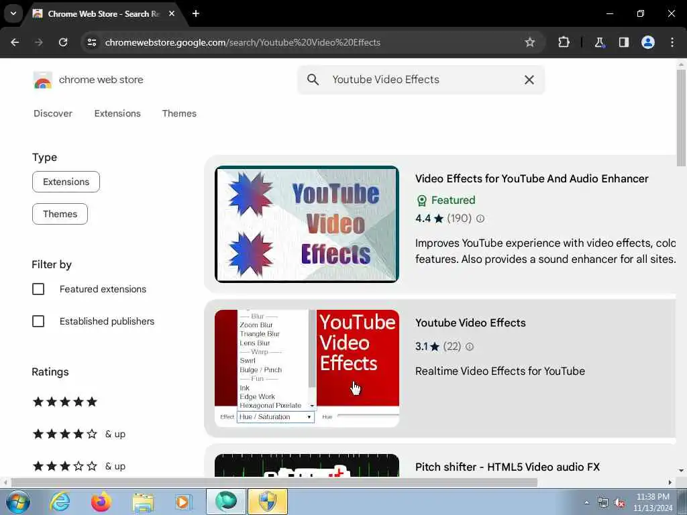Open Video Effects for YouTube And Audio Enhancer
The height and width of the screenshot is (515, 687).
coord(531,178)
